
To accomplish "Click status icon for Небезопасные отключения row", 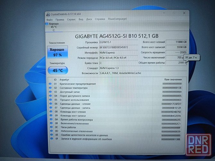I will 52,131.
